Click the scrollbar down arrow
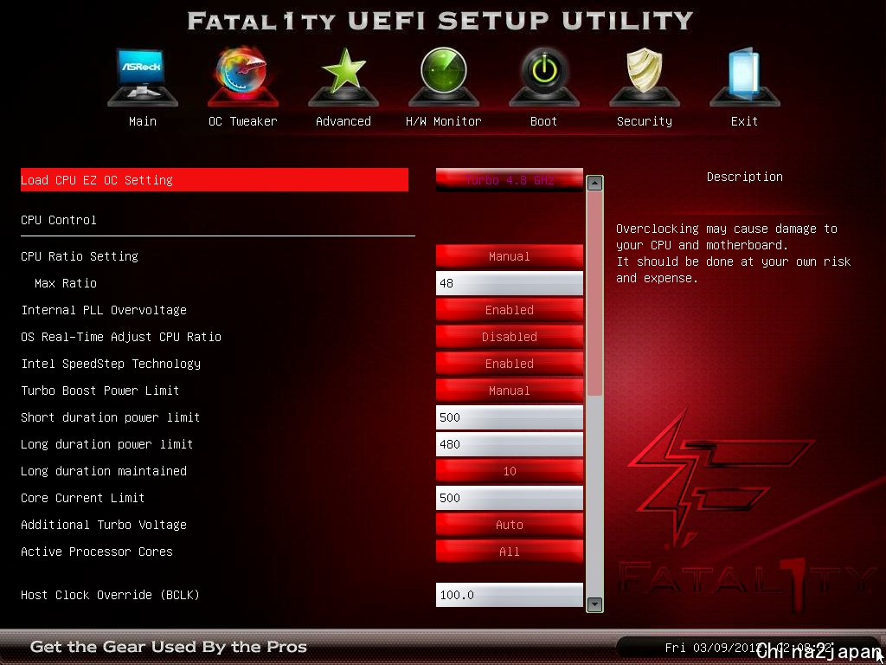 pos(594,604)
